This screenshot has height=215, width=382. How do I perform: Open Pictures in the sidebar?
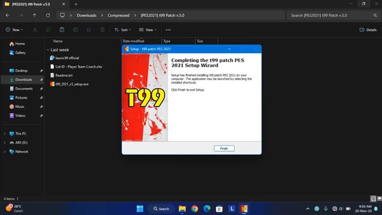tap(19, 98)
